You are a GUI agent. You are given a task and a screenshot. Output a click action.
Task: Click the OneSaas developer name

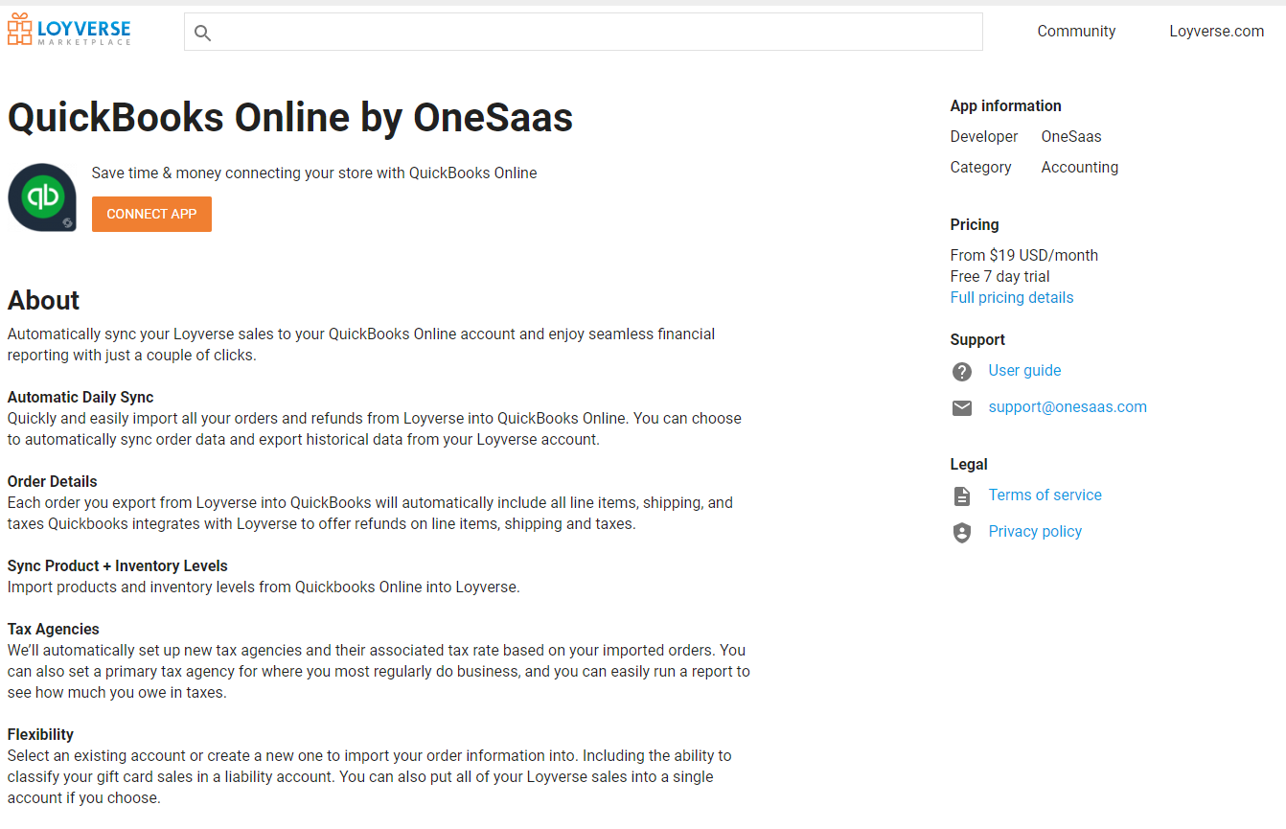pyautogui.click(x=1071, y=137)
